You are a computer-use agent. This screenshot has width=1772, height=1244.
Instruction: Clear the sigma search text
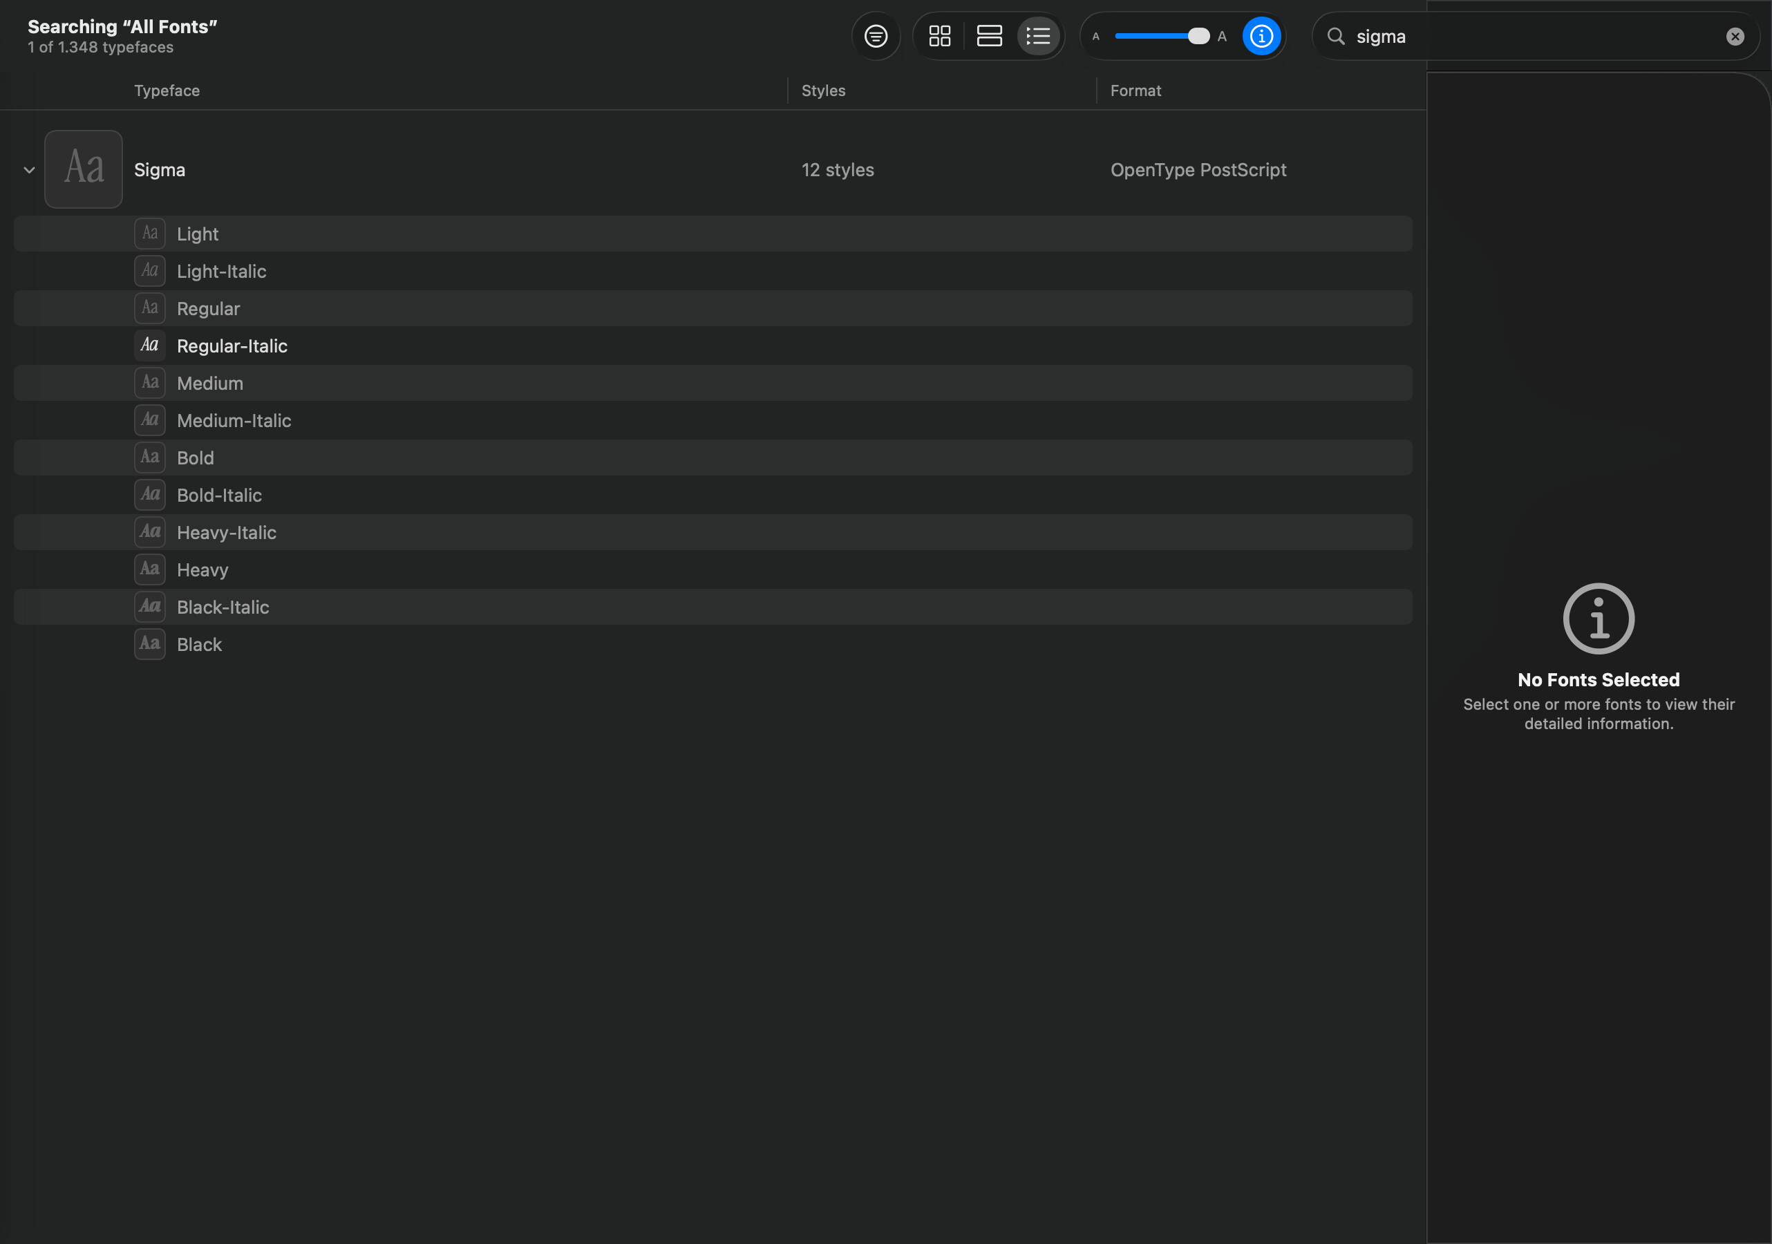pos(1734,36)
